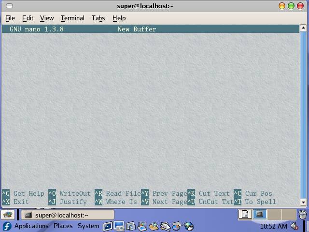Click the monitor screenshot launcher icon

[x=119, y=226]
